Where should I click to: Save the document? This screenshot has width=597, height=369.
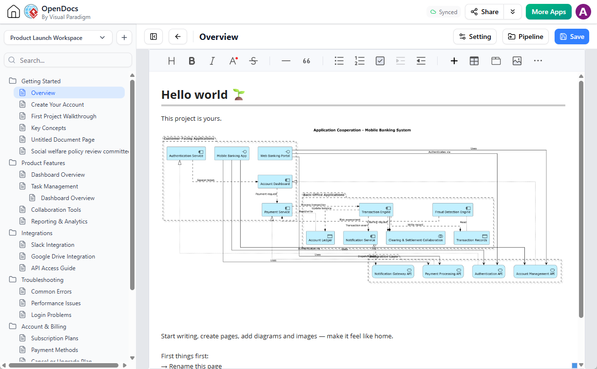coord(572,37)
